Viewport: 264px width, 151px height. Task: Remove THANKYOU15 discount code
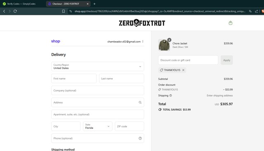pyautogui.click(x=183, y=70)
